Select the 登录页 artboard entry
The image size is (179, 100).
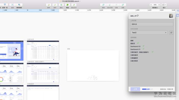[x=133, y=43]
